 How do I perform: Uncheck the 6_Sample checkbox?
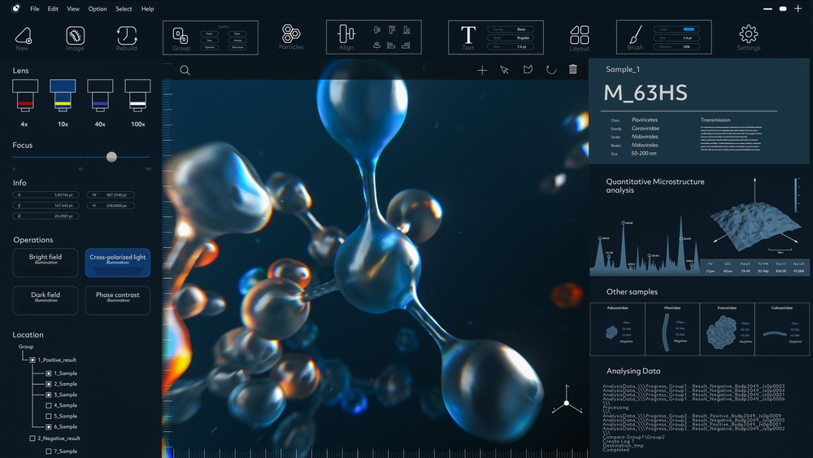49,427
